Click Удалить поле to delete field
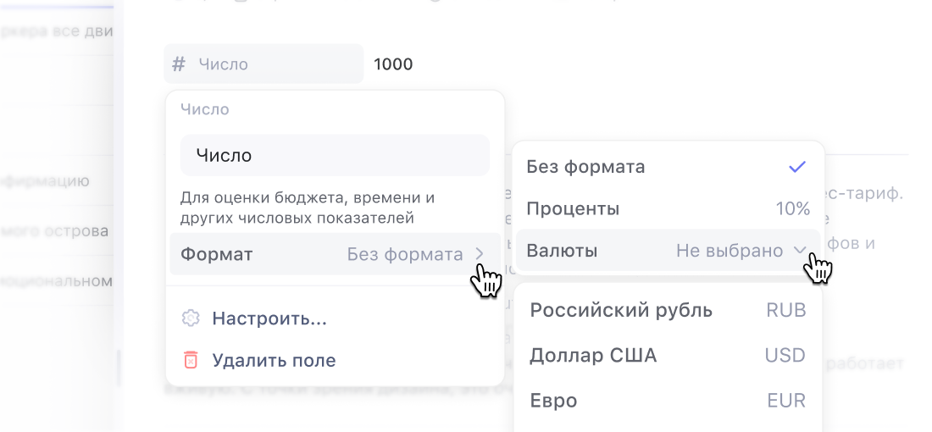Screen dimensions: 932x432 274,360
